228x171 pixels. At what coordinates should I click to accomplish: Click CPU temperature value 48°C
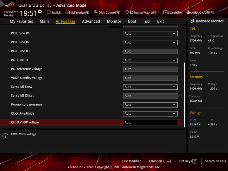[211, 41]
